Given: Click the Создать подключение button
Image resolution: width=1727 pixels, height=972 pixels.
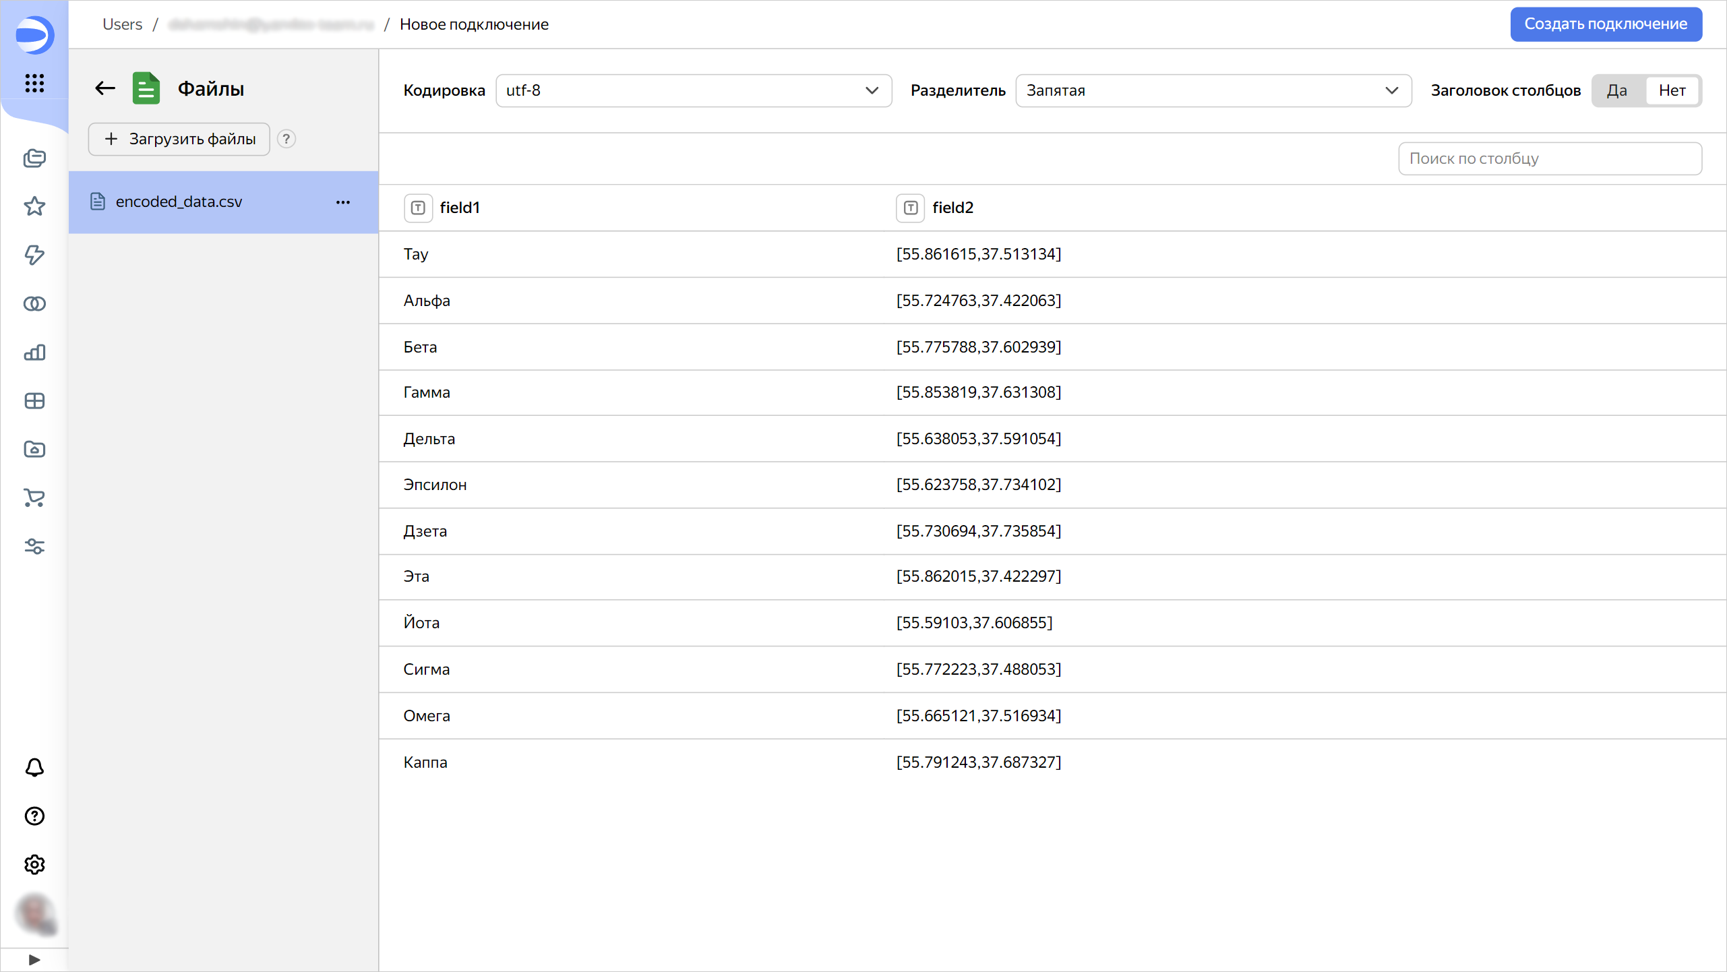Looking at the screenshot, I should (1606, 24).
